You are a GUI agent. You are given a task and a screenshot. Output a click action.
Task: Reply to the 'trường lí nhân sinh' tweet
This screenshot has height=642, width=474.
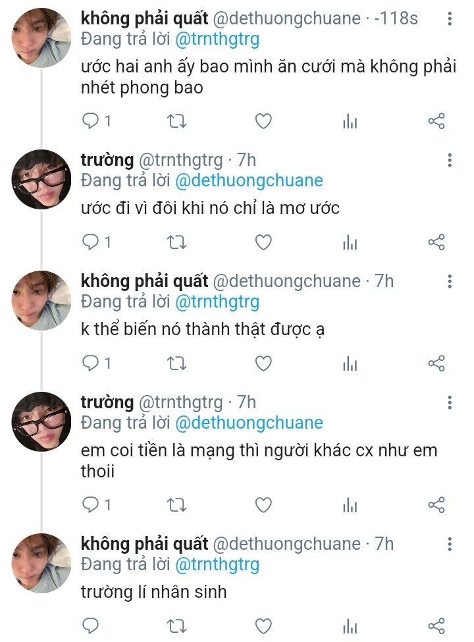(91, 626)
